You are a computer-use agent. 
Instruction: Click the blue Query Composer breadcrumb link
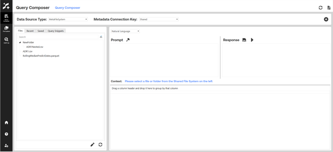[67, 8]
